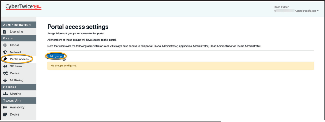Click the SIP trunk arrow icon
The width and height of the screenshot is (325, 122).
(x=5, y=66)
